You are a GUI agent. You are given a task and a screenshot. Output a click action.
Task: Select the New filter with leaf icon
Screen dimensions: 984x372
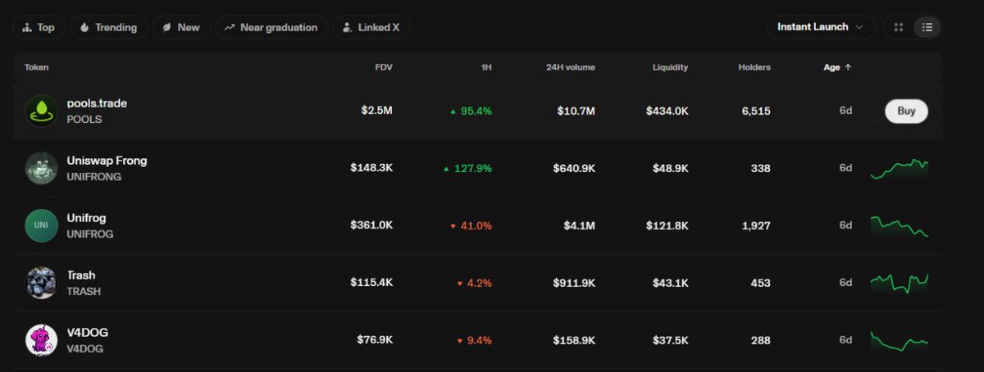tap(181, 27)
